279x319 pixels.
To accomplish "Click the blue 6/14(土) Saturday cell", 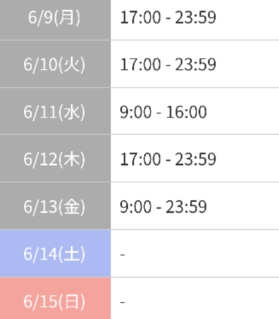I will point(55,253).
